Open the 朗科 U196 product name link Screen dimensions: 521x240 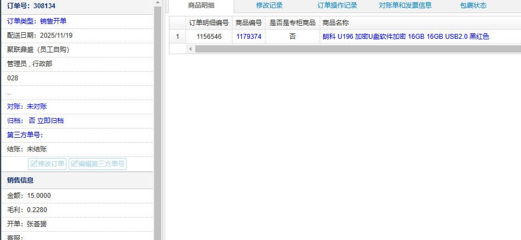(405, 37)
